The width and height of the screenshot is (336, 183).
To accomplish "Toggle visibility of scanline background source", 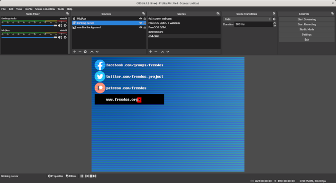I will (x=140, y=27).
